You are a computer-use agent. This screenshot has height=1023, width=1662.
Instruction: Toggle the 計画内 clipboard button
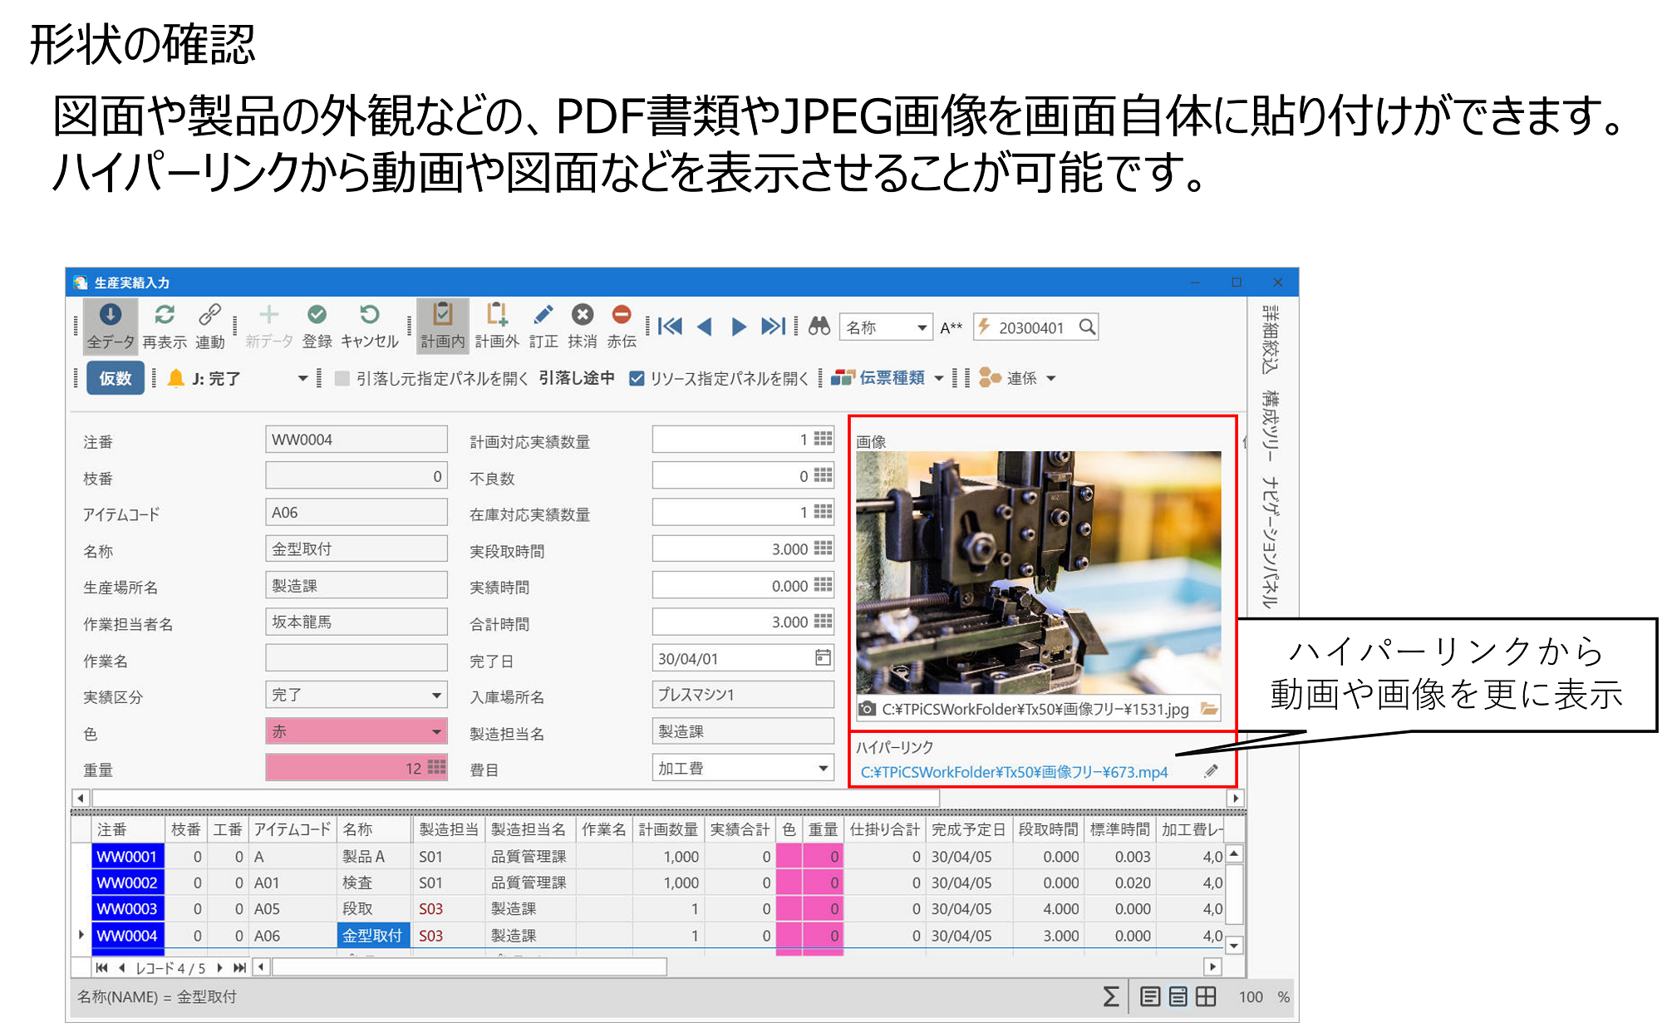pos(443,326)
